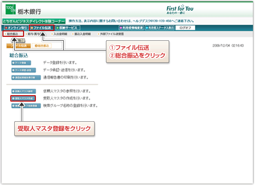Screen dimensions: 255x185
Task: Click the text 通信報告書の印刷を行います。
Action: [66, 78]
